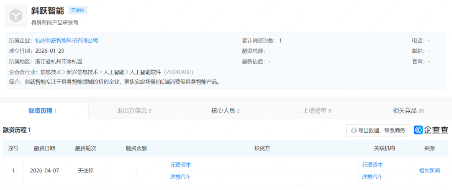
Task: Open the 上榜榜单 tab
Action: (316, 110)
